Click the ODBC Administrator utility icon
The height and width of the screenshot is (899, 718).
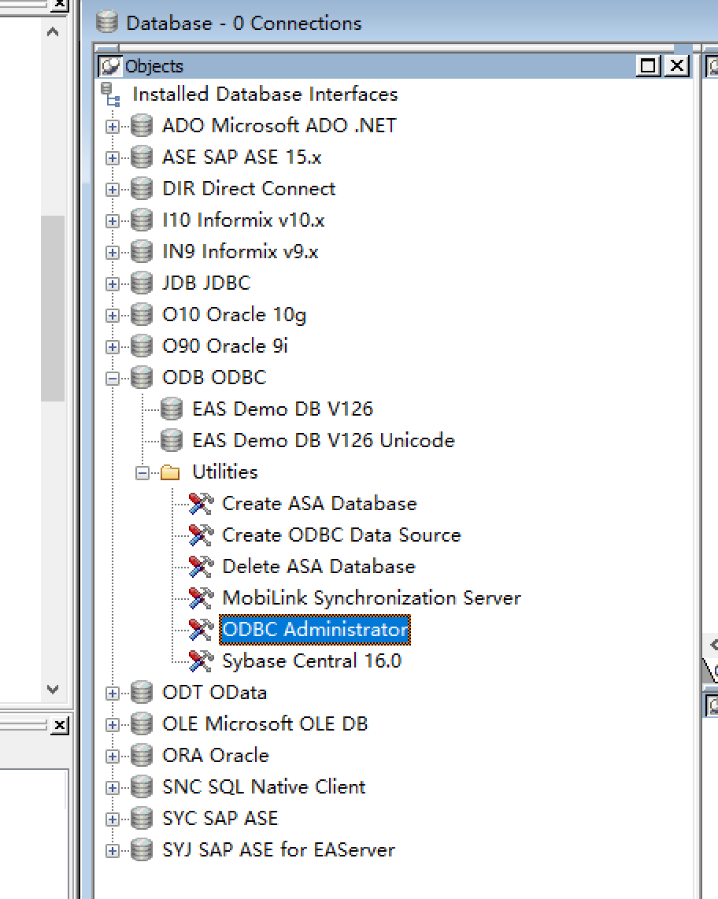(x=202, y=629)
